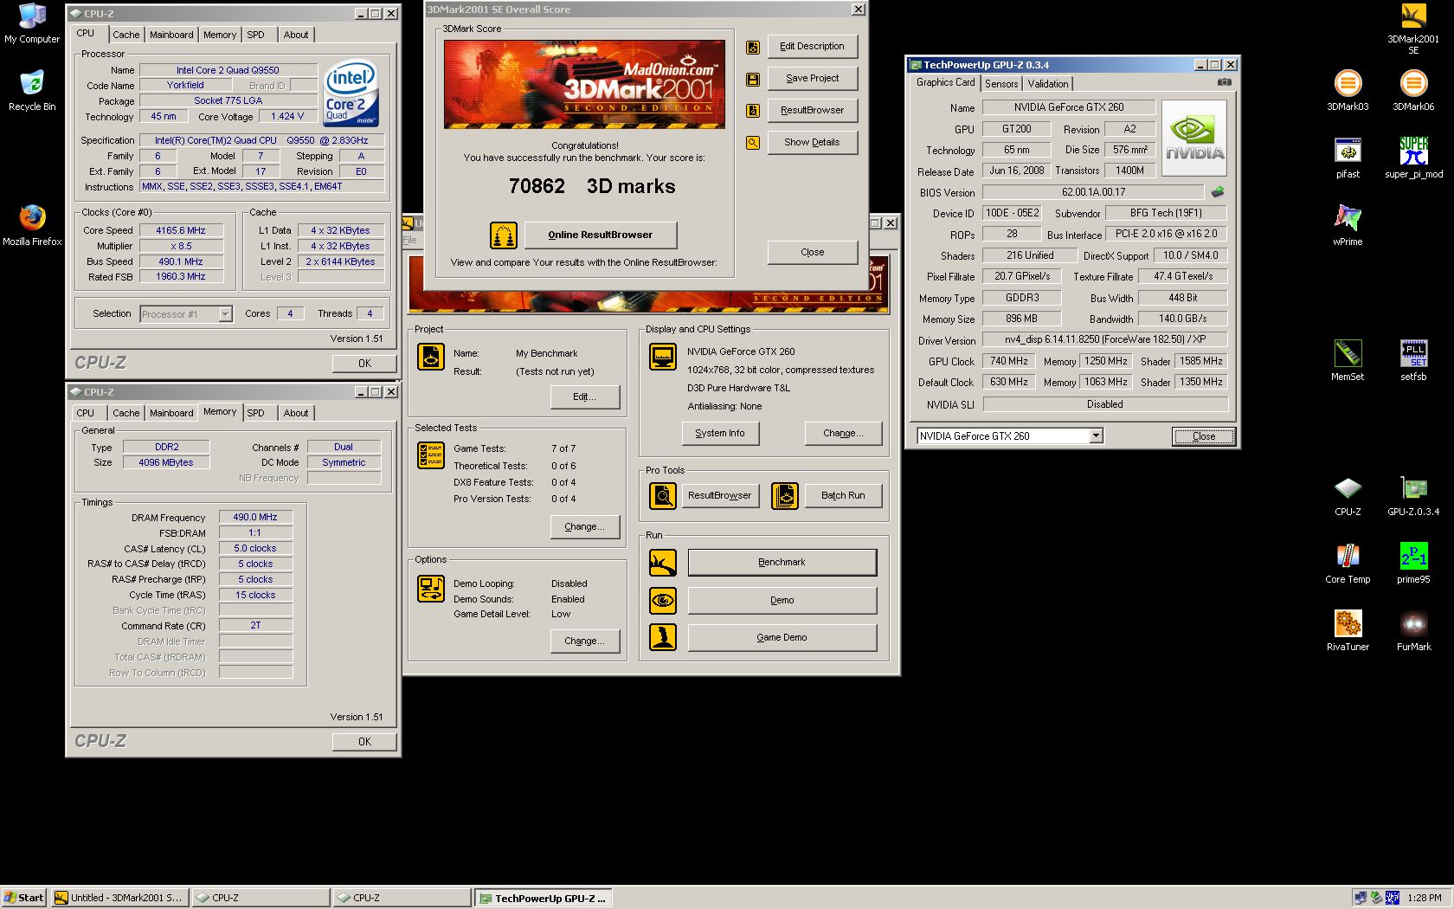The image size is (1454, 909).
Task: Click the DRAM Frequency value in CPU-Z Memory
Action: (255, 517)
